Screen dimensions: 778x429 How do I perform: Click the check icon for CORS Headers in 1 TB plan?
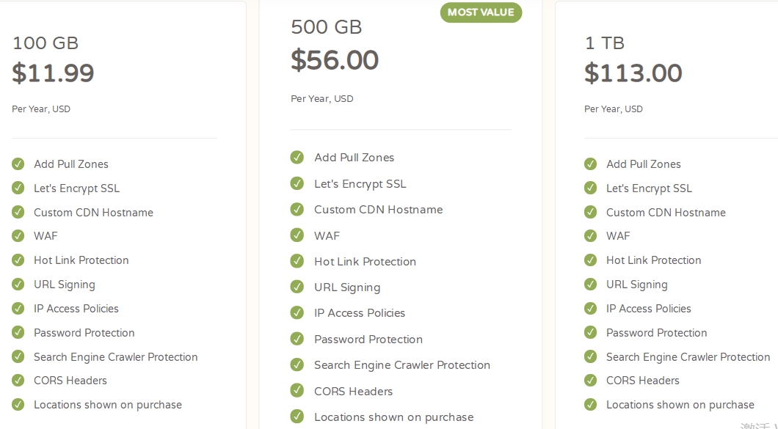coord(591,381)
